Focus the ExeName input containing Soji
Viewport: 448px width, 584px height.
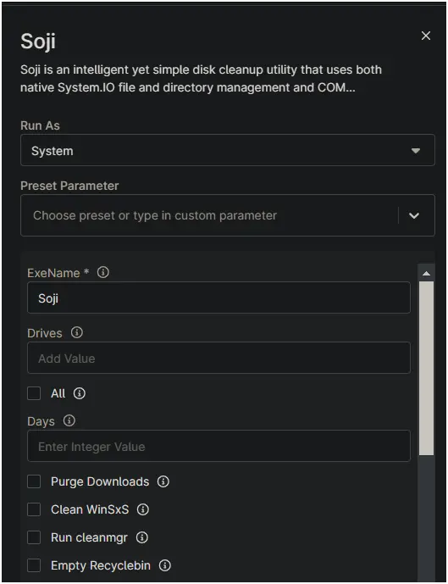[218, 298]
